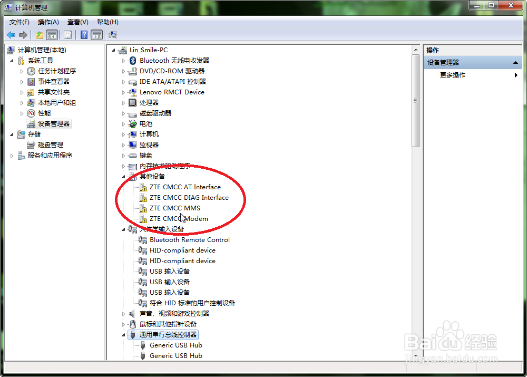This screenshot has height=377, width=527.
Task: Click the 电池 battery icon
Action: (133, 124)
